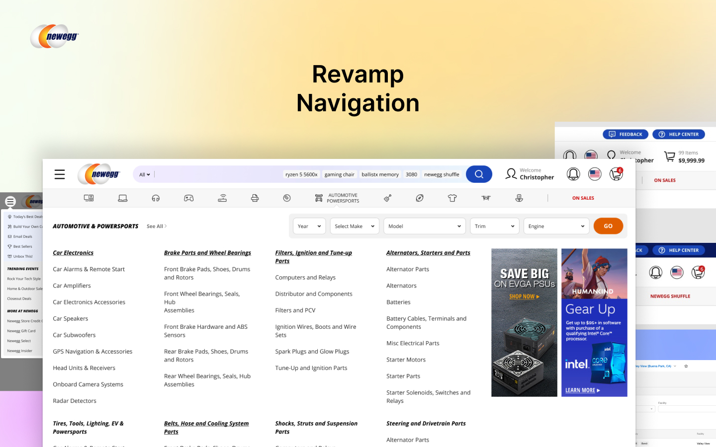Click See All next to Automotive & Powersports

coord(157,226)
